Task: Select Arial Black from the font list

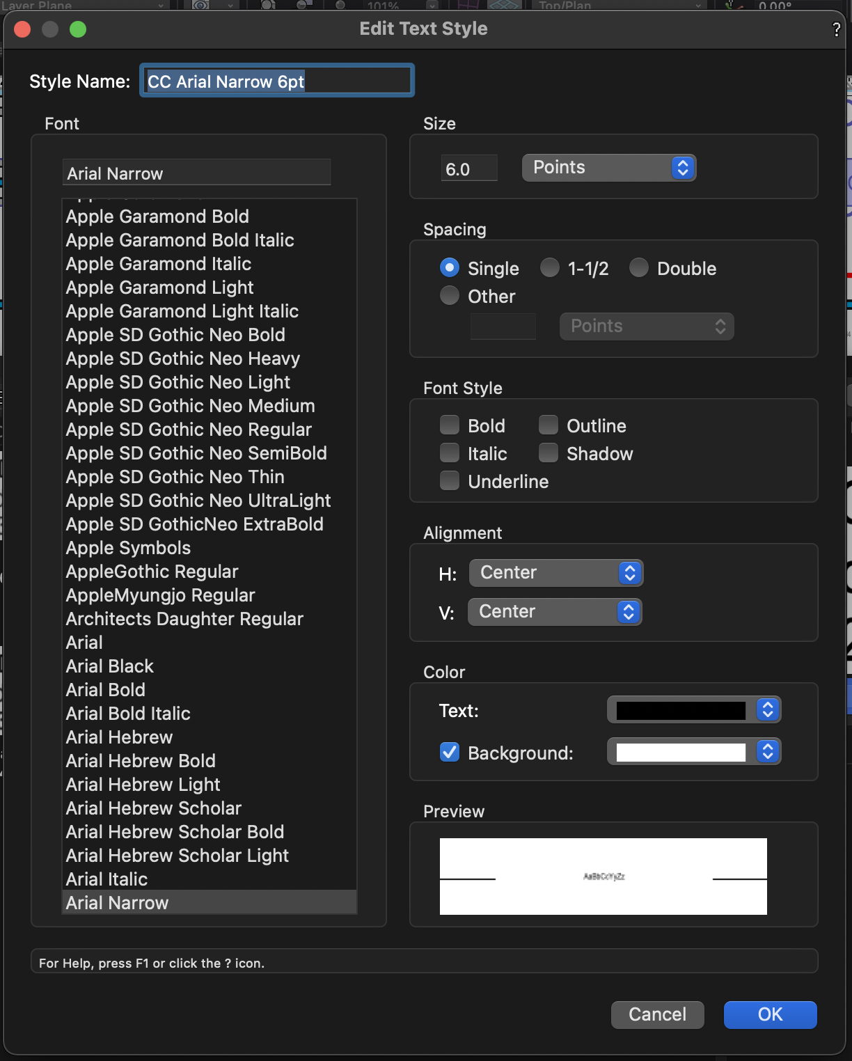Action: tap(109, 666)
